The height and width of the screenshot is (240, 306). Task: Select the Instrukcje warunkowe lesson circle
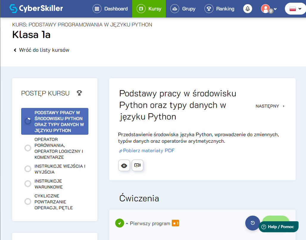click(x=28, y=184)
